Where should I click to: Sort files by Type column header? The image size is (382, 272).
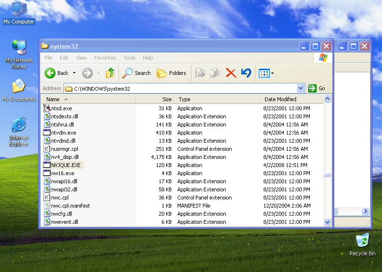pos(217,99)
